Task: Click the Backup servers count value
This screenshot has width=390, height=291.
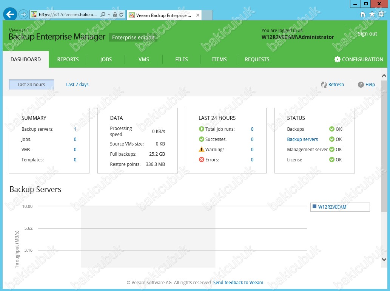Action: pyautogui.click(x=75, y=129)
